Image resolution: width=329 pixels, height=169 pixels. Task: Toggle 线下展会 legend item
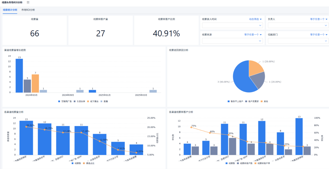pos(92,101)
